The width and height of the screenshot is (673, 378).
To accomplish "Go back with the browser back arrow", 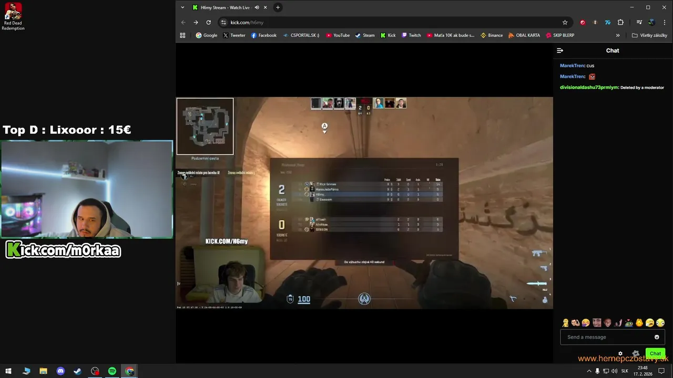I will tap(183, 23).
